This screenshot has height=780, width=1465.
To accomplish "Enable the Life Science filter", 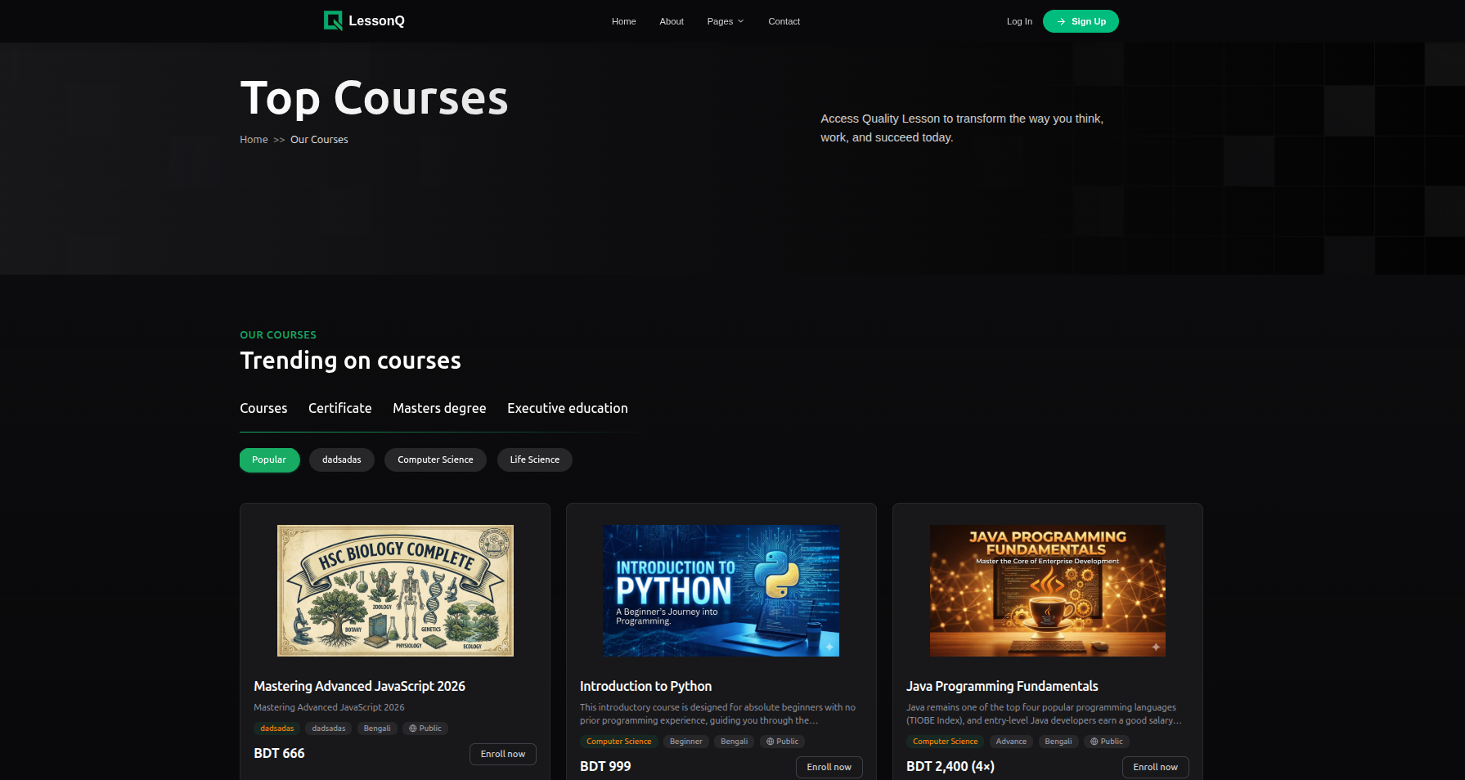I will (x=534, y=459).
